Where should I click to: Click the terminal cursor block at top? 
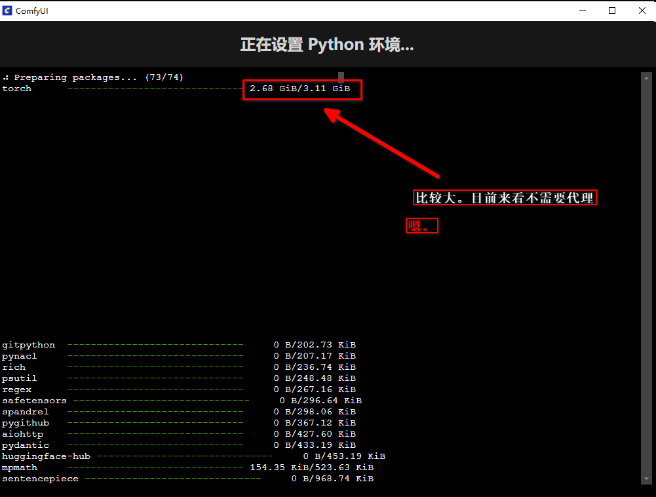341,77
